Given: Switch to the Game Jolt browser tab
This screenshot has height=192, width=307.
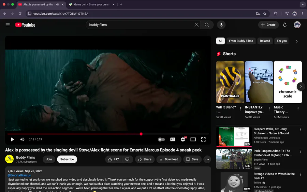Looking at the screenshot, I should point(91,4).
